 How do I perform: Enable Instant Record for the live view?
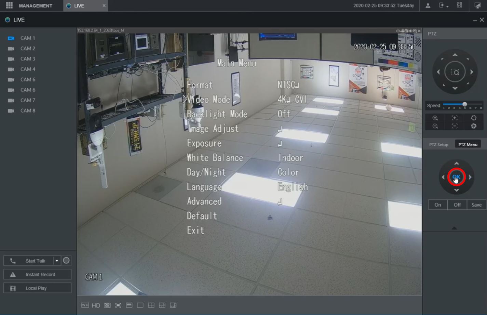(x=37, y=274)
